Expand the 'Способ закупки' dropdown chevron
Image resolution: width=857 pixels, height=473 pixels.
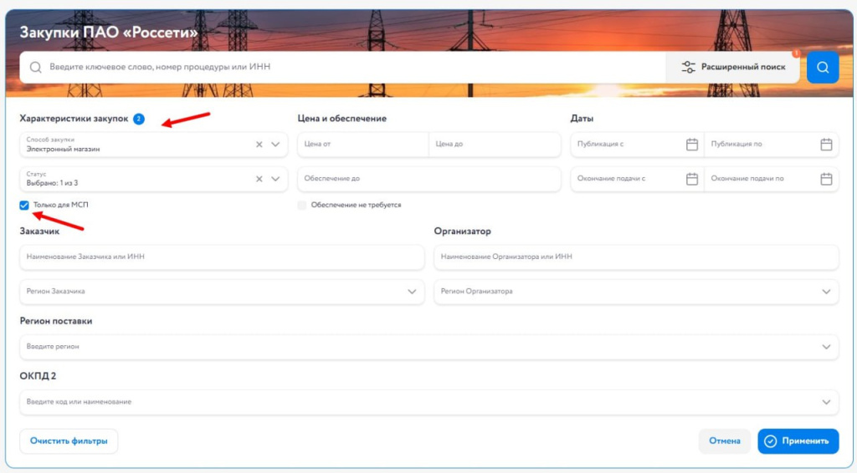point(275,145)
